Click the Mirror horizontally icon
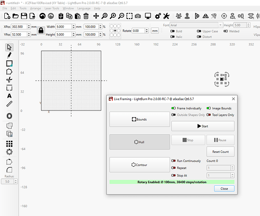260x216 pixels. (205, 16)
